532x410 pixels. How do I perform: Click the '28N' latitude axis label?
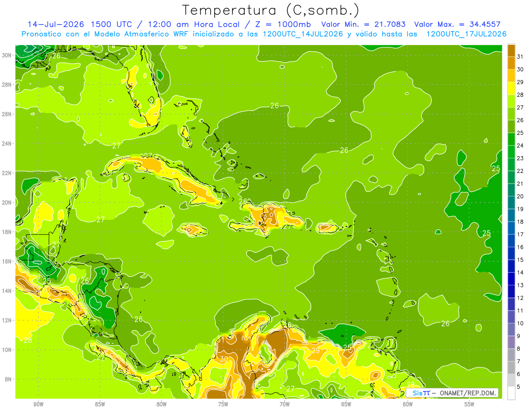coord(7,84)
